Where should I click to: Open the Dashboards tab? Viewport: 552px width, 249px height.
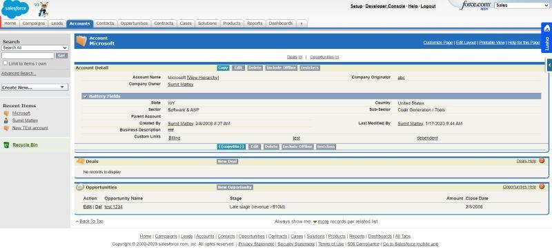click(x=281, y=23)
